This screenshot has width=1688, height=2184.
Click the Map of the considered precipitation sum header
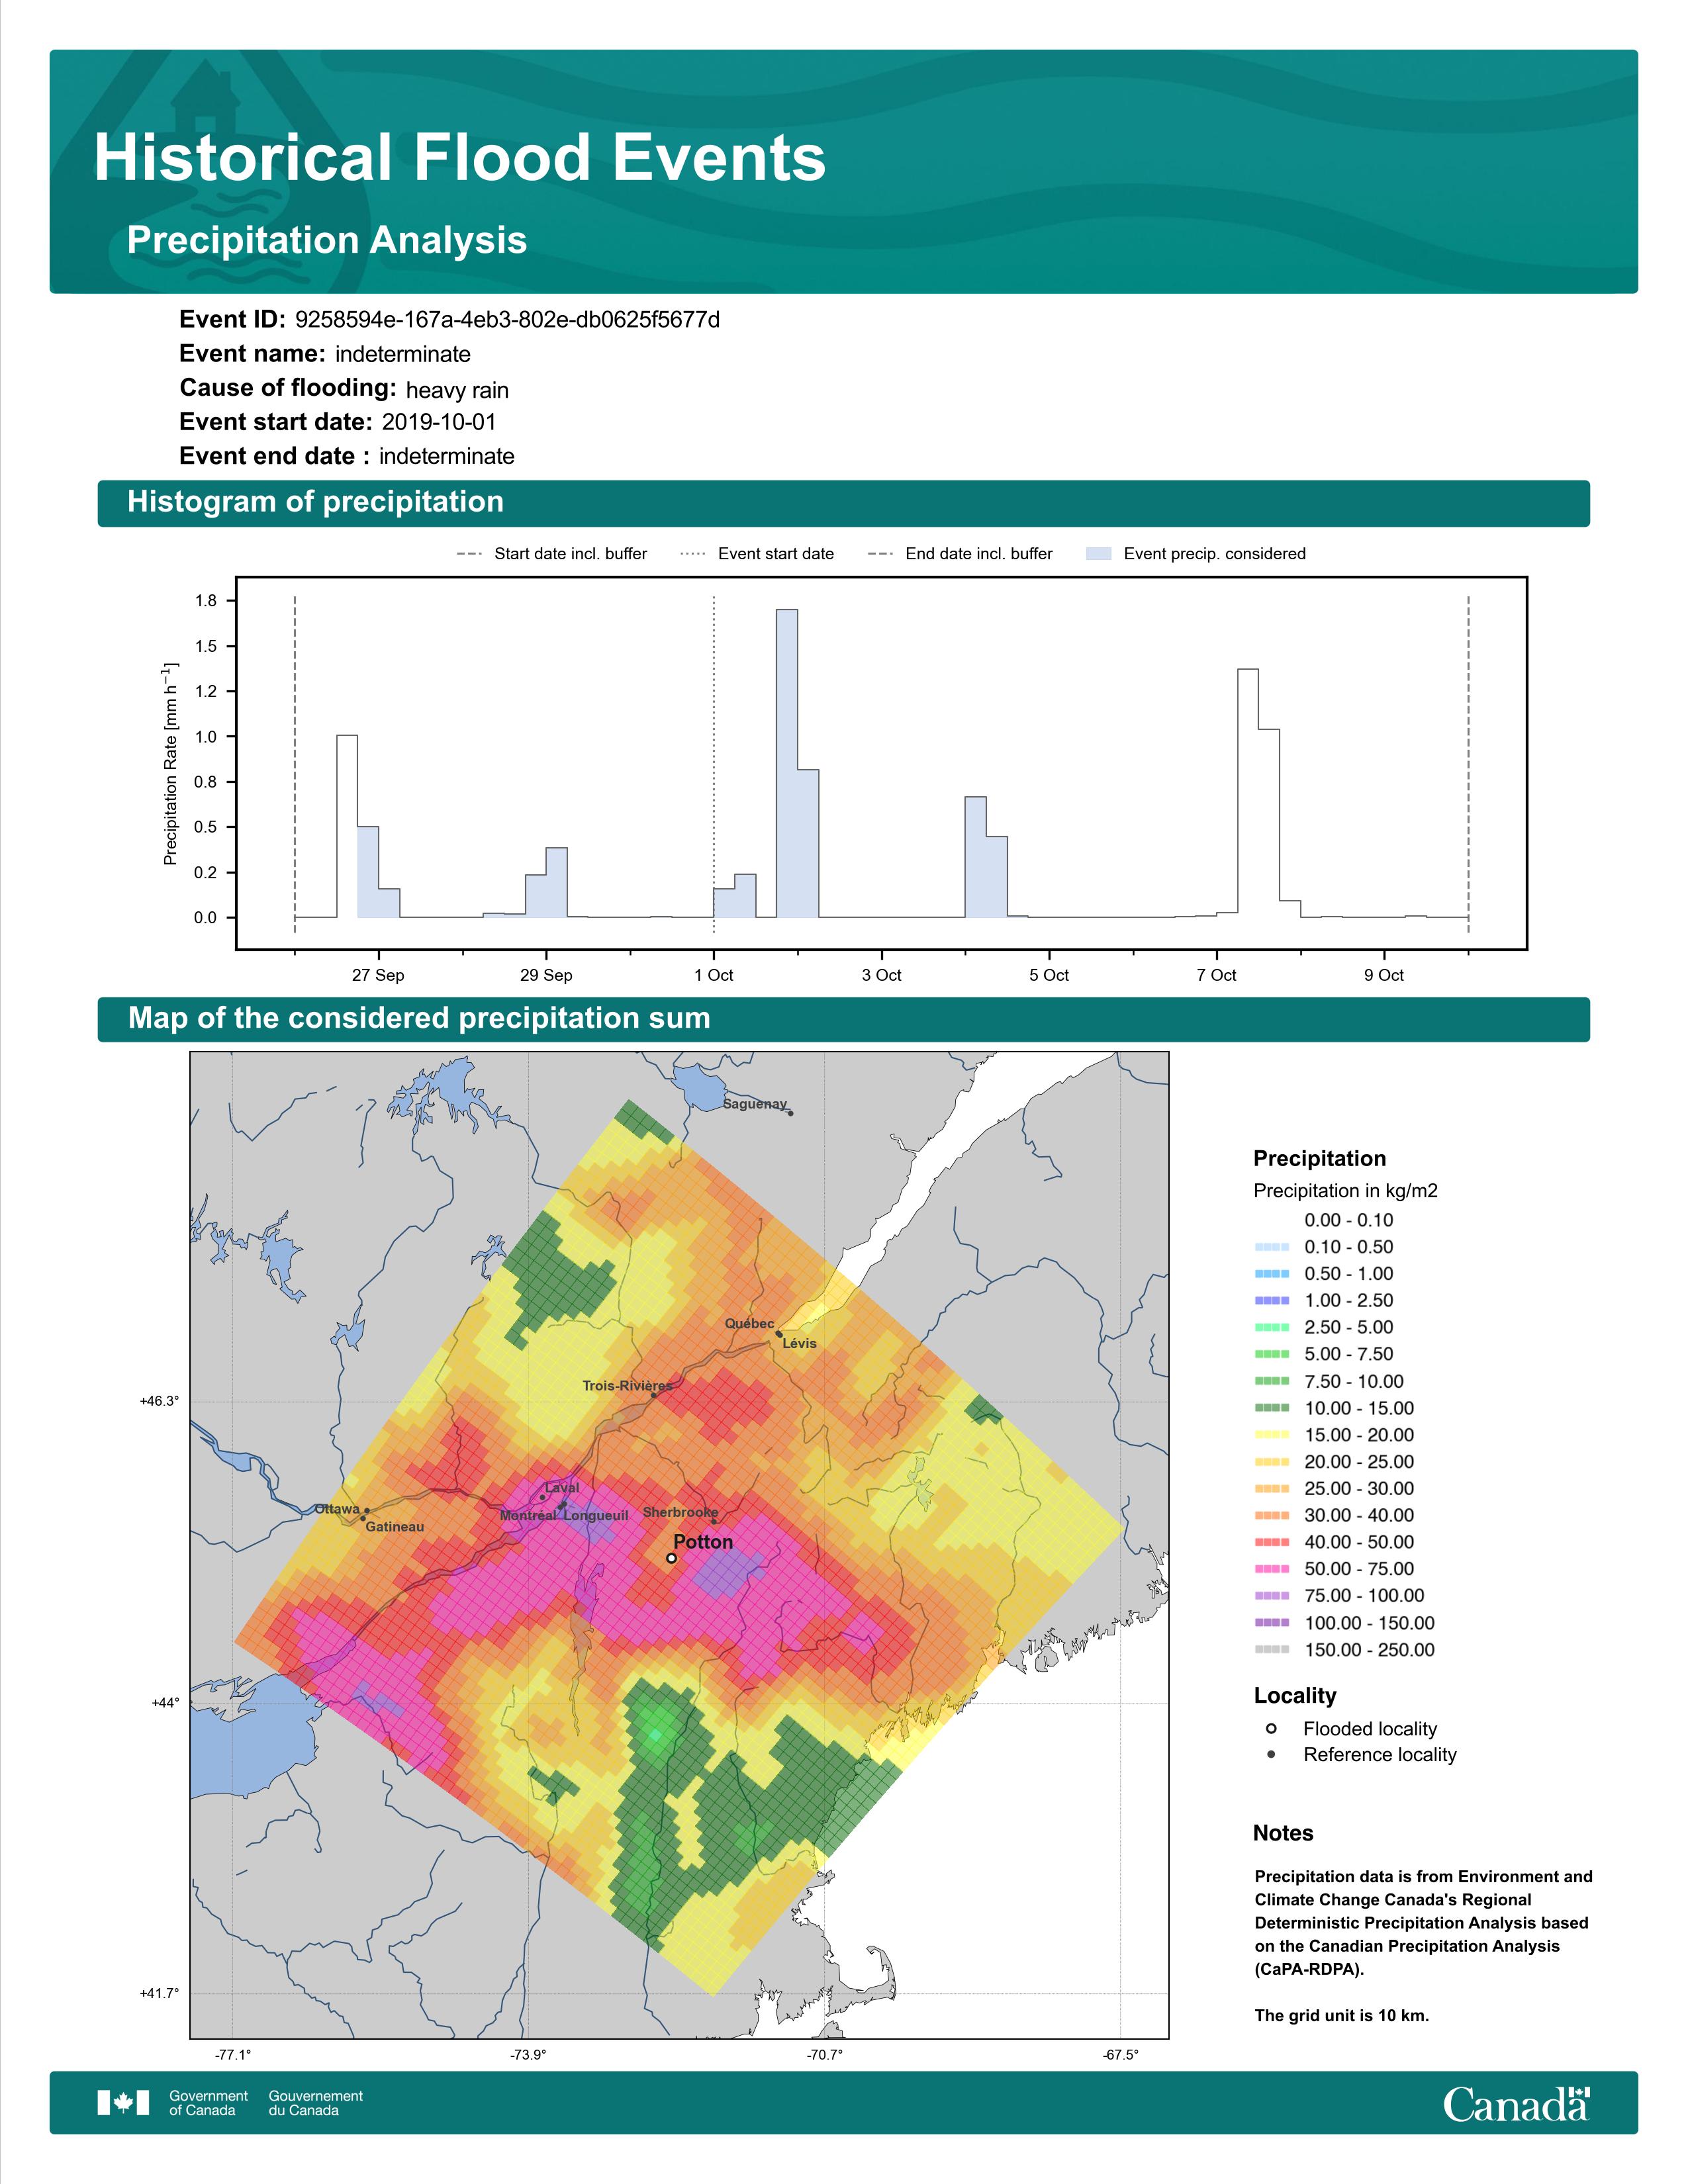tap(419, 1018)
